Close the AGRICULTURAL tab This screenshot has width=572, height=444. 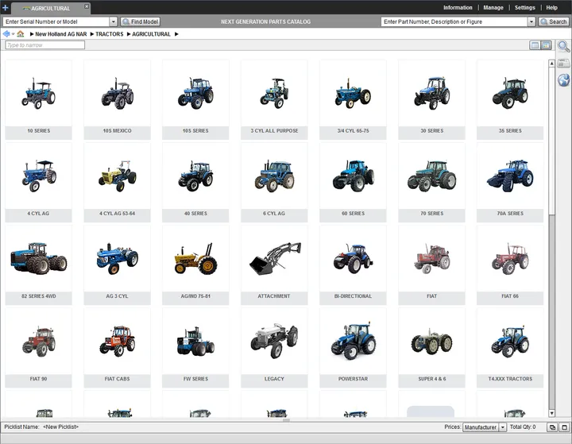87,6
